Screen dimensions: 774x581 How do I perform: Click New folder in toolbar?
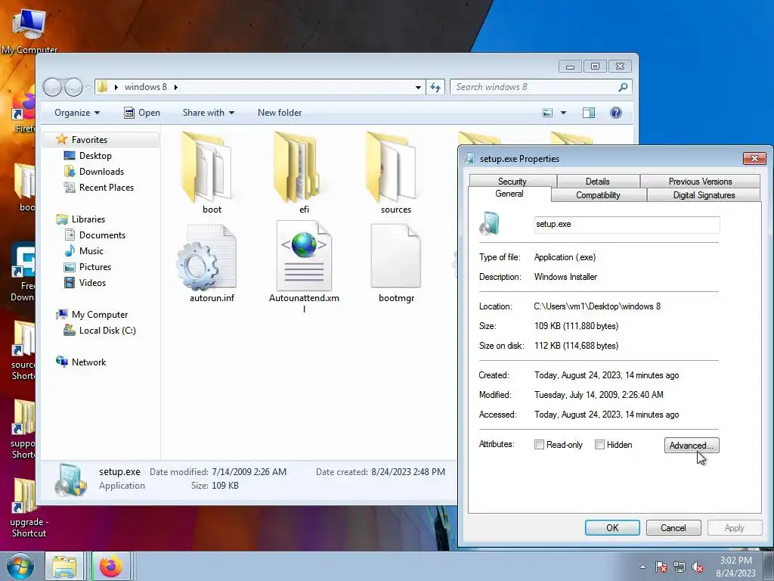(x=280, y=113)
